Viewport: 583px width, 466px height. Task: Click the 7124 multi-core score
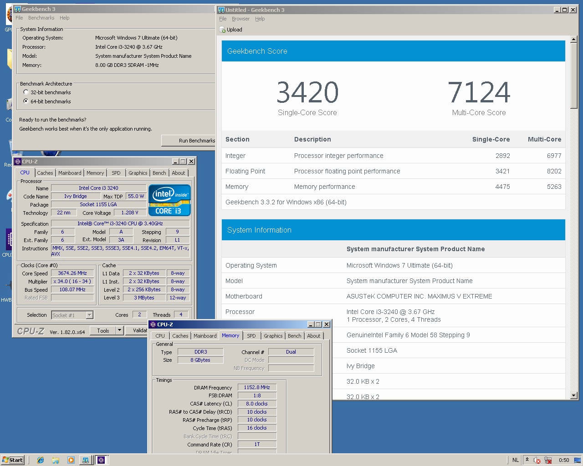click(x=479, y=92)
